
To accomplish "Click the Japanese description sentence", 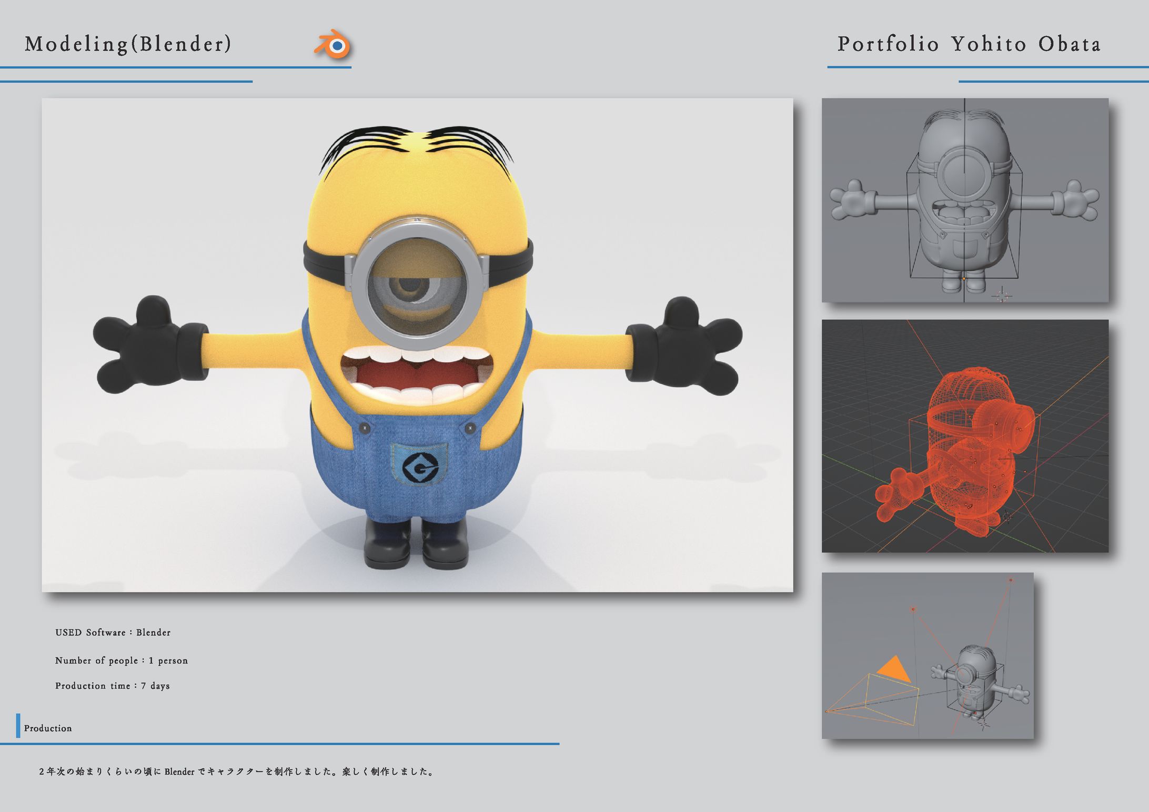I will click(x=237, y=772).
